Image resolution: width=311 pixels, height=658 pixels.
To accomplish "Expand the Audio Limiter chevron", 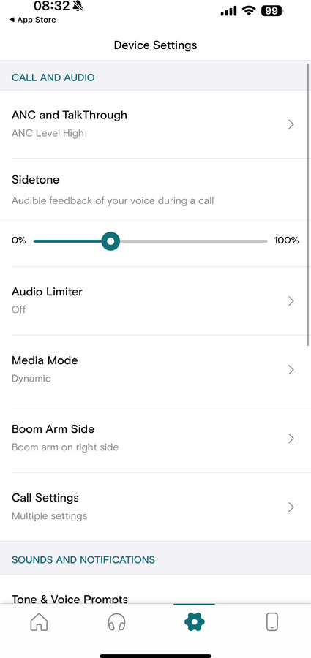I will [x=291, y=301].
